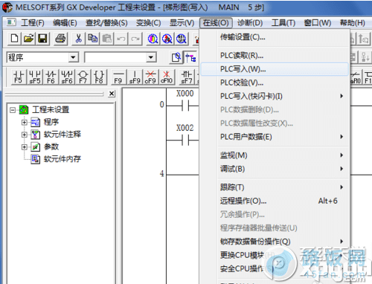Screen dimensions: 372x284
Task: Open the 变换(C) menu
Action: 149,23
